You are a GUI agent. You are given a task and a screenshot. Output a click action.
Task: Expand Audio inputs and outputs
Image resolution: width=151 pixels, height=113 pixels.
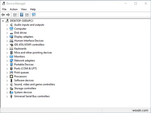[x=7, y=25]
